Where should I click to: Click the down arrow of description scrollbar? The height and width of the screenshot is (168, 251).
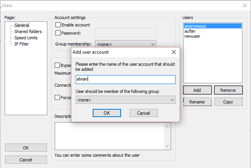click(x=168, y=146)
